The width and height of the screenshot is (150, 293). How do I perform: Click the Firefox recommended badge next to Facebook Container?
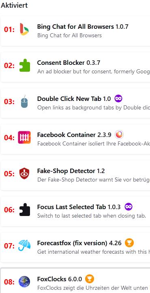pyautogui.click(x=119, y=135)
